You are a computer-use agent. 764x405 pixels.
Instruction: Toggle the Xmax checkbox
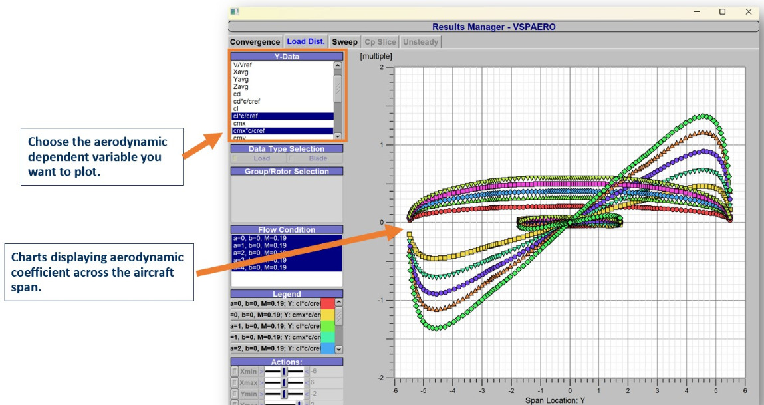click(234, 383)
